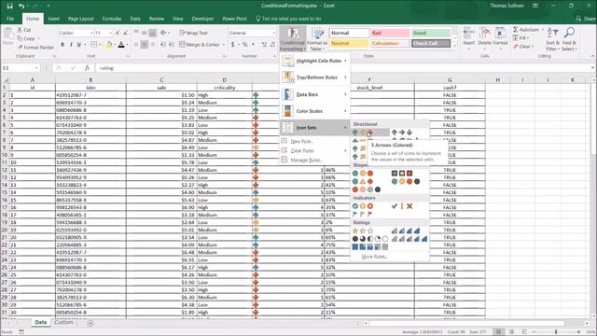Open Insert Function fx dialog
Screen dimensions: 597x336
pyautogui.click(x=87, y=68)
